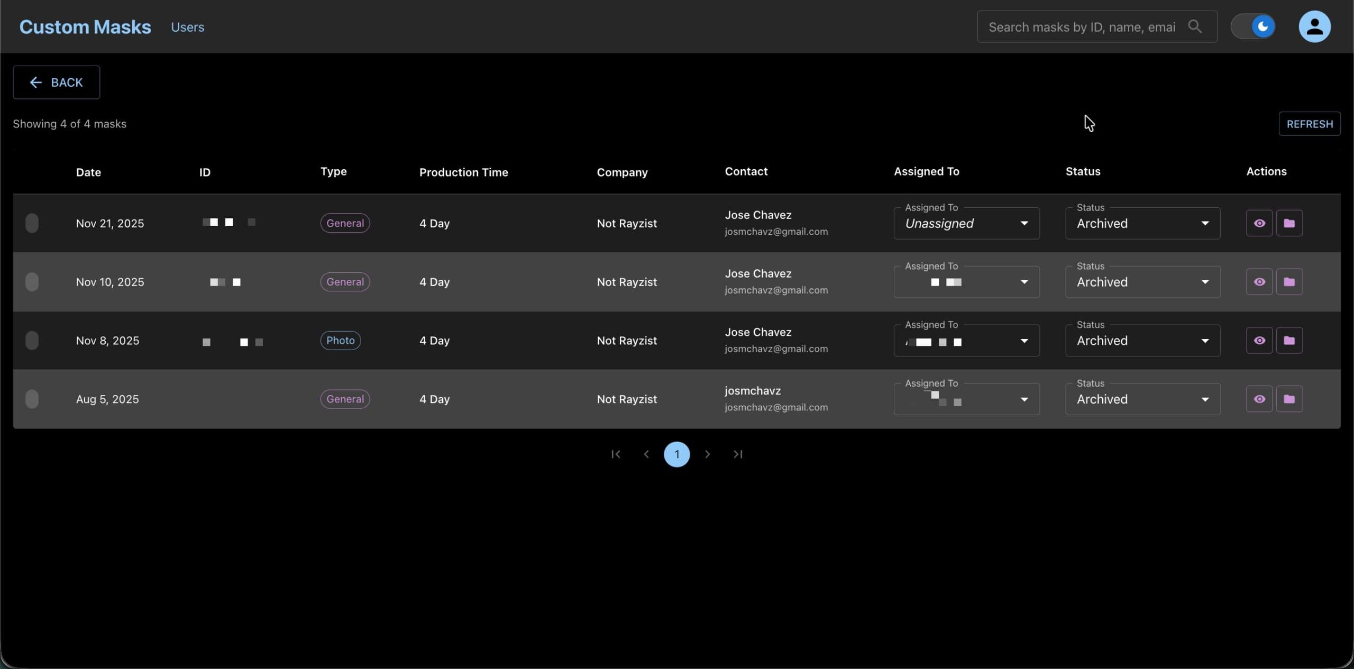Expand Status dropdown for Aug 5, 2025 row
Viewport: 1354px width, 669px height.
point(1142,399)
